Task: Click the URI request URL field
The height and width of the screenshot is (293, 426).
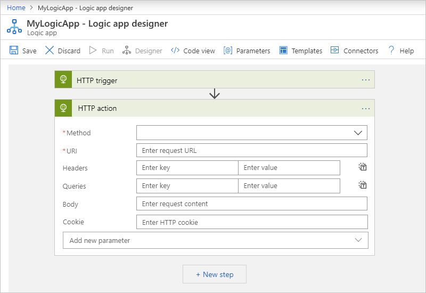Action: pyautogui.click(x=251, y=150)
